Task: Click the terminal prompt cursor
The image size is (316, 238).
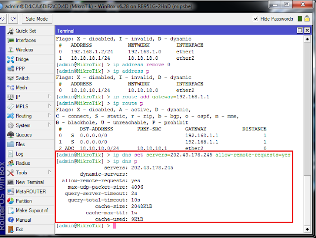Action: 115,226
